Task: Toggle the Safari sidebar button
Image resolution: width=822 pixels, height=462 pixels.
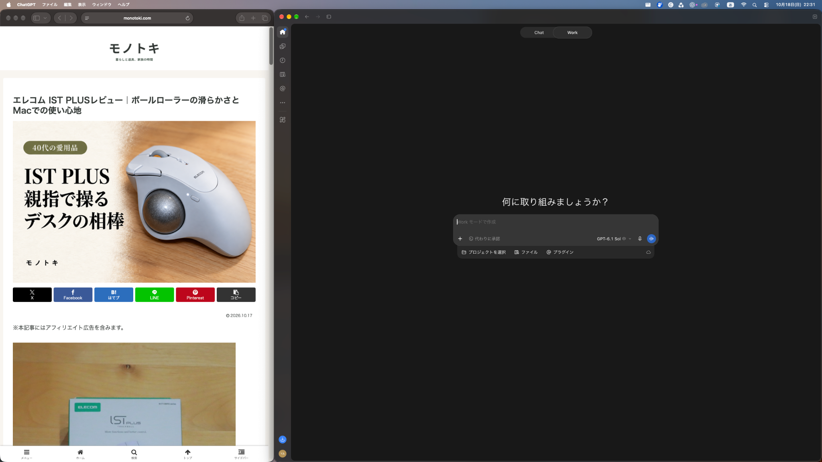Action: tap(37, 18)
